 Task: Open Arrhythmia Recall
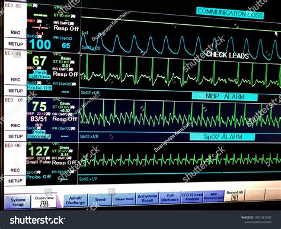click(148, 198)
